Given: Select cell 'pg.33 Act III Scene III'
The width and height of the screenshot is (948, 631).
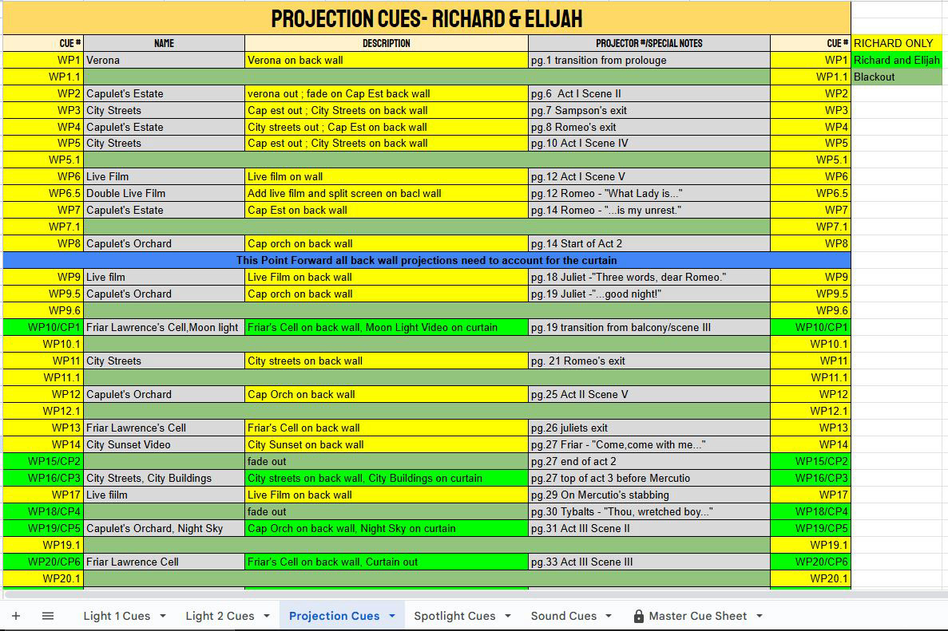Looking at the screenshot, I should (x=649, y=562).
